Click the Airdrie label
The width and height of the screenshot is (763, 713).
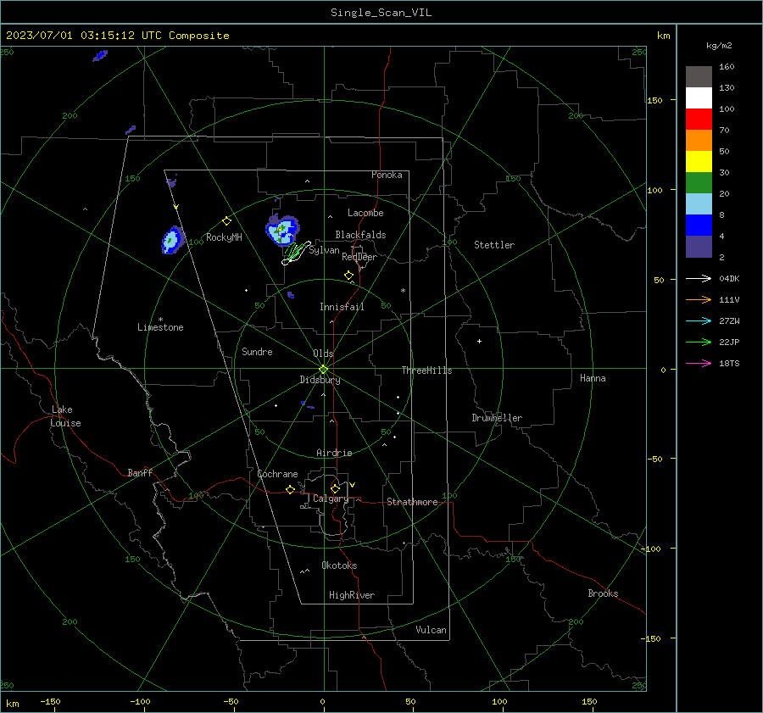point(334,453)
